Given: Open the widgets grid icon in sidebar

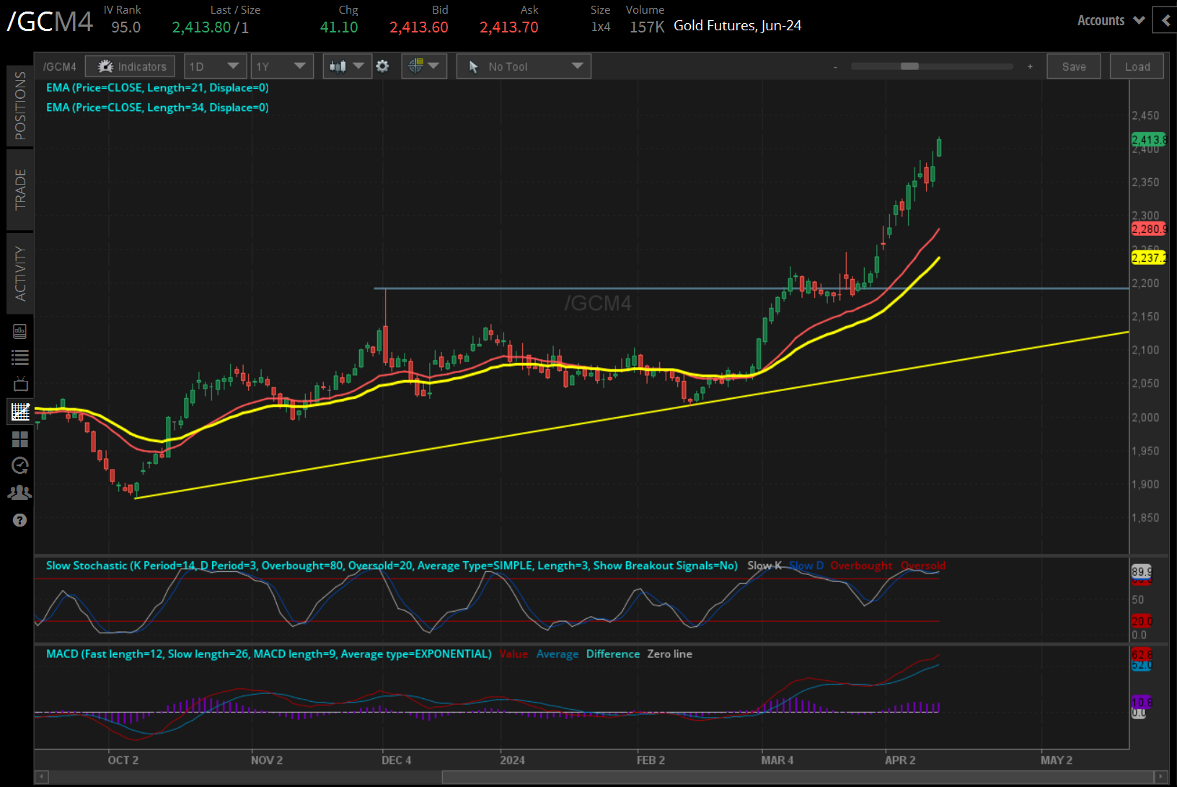Looking at the screenshot, I should coord(19,439).
